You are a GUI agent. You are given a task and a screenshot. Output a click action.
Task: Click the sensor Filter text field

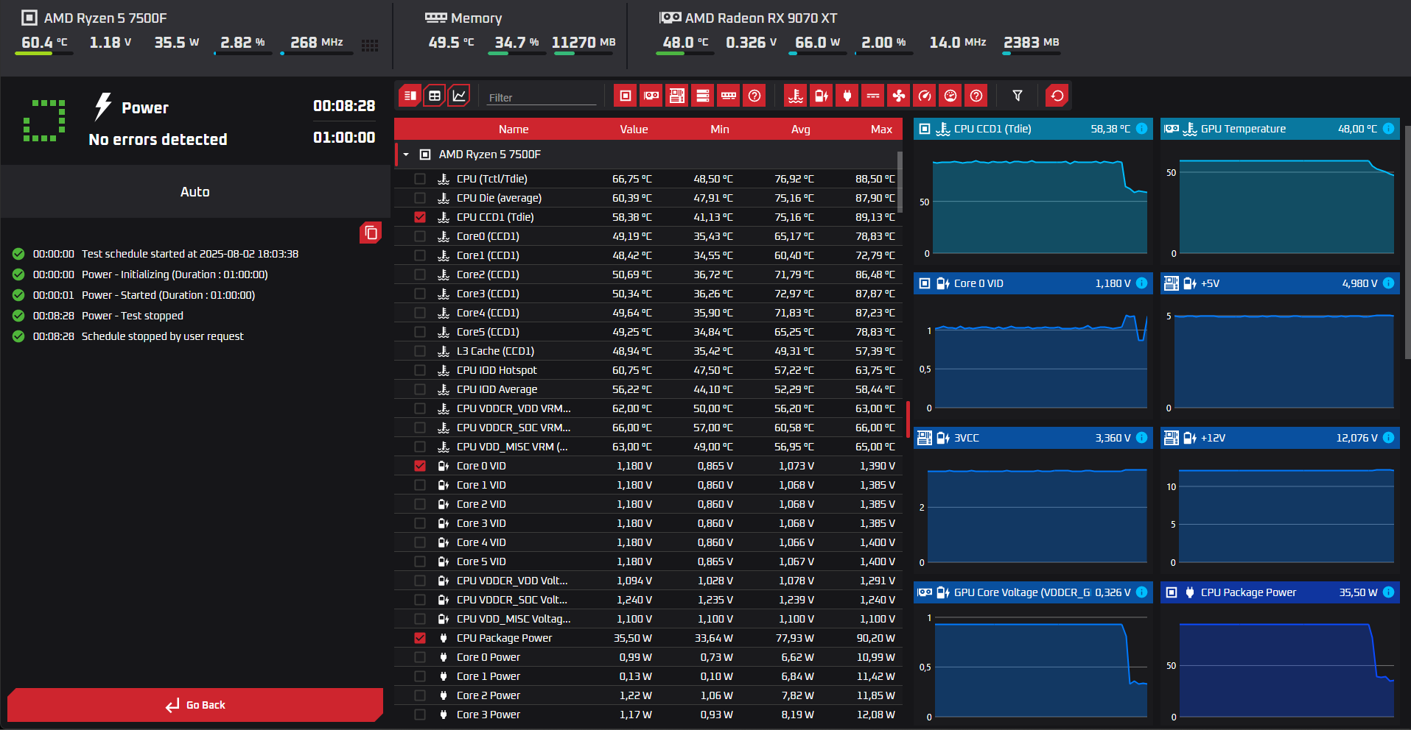(542, 97)
